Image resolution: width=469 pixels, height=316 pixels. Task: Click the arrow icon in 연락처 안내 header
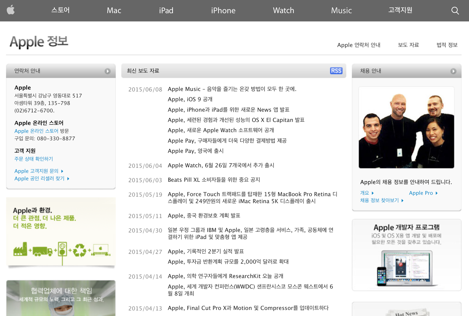(108, 71)
